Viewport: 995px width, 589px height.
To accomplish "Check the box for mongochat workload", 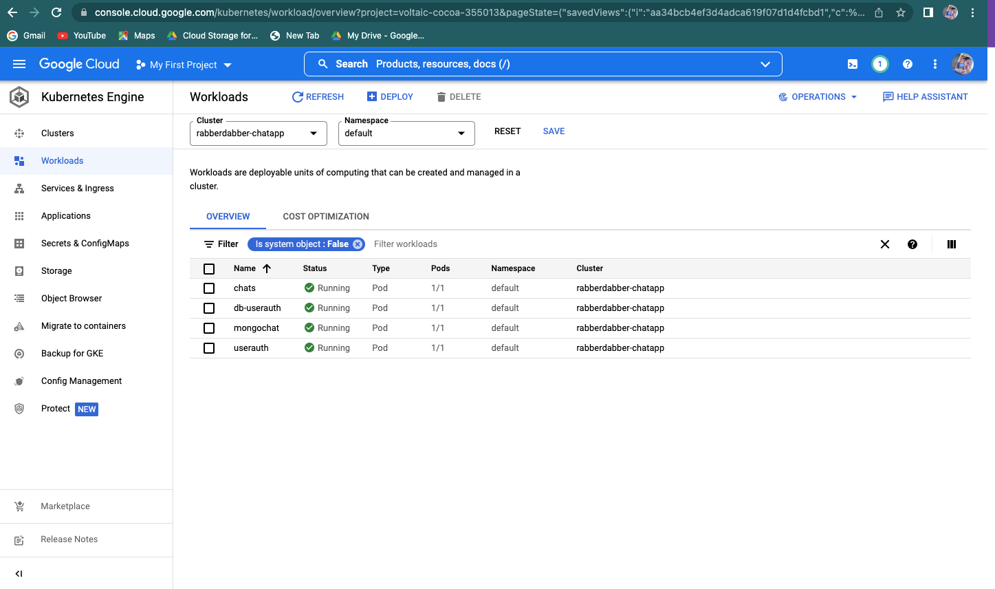I will pos(209,328).
